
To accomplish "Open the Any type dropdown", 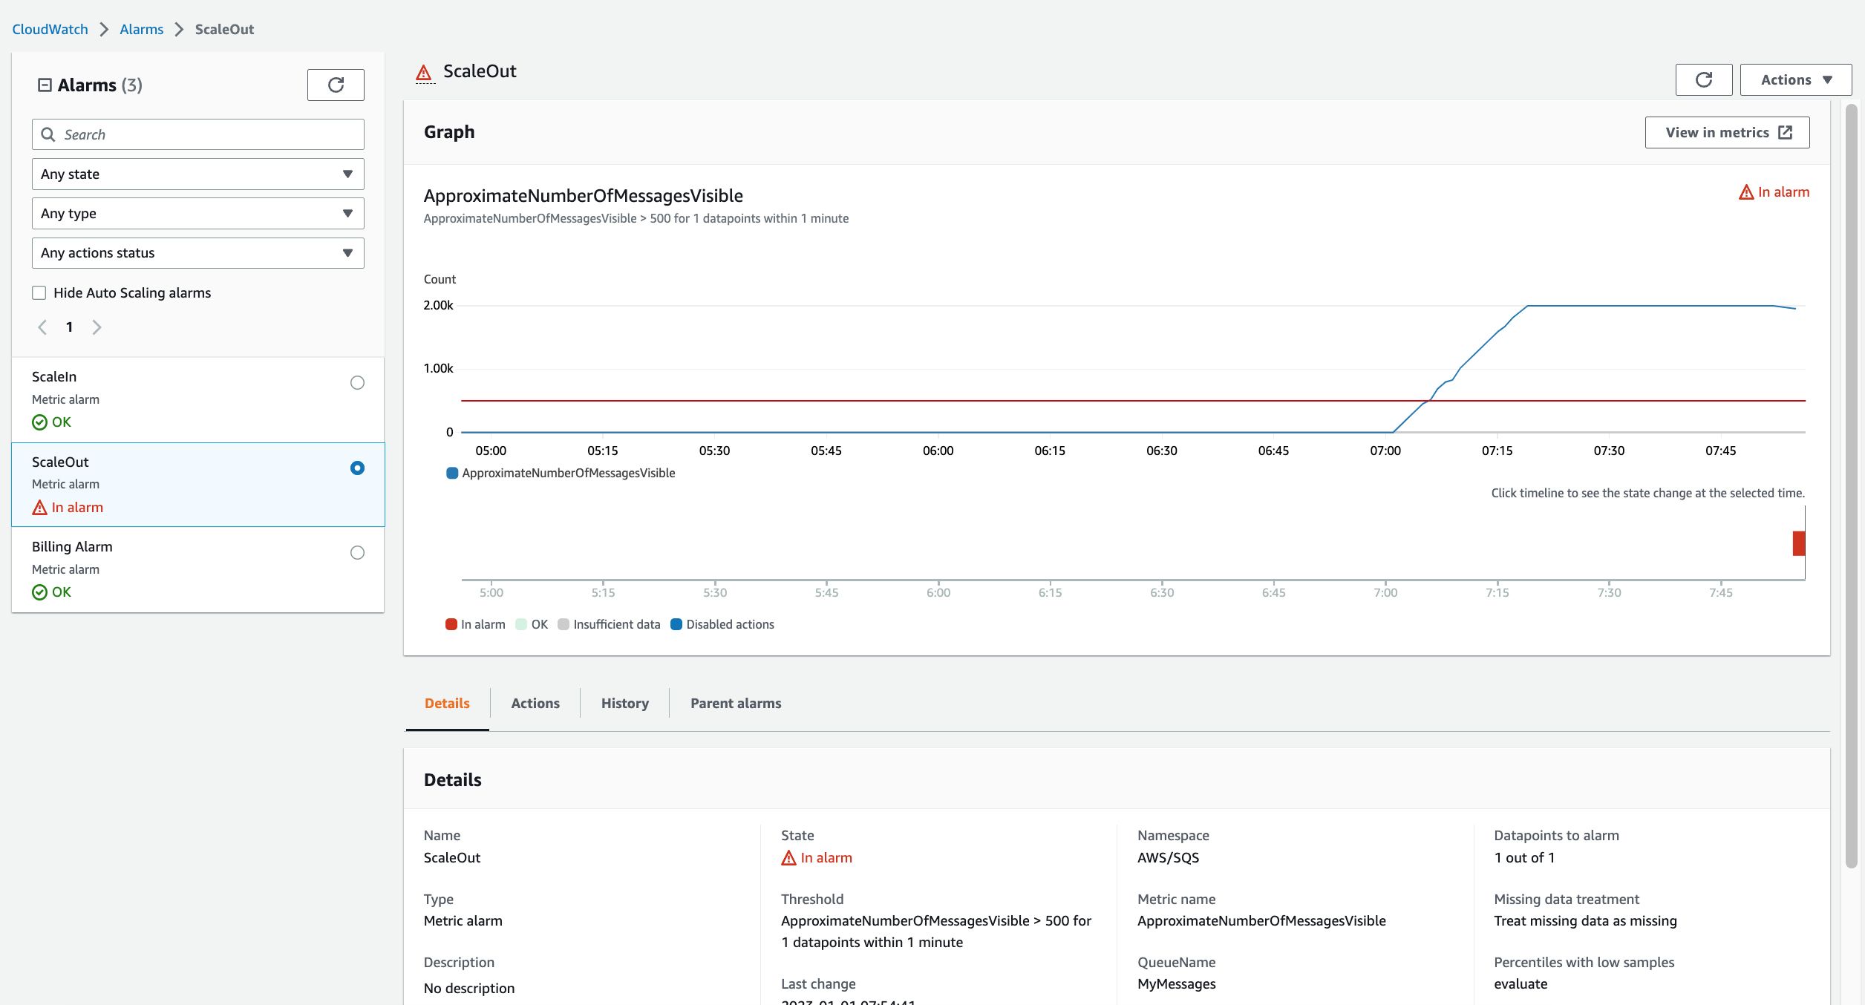I will pyautogui.click(x=197, y=214).
